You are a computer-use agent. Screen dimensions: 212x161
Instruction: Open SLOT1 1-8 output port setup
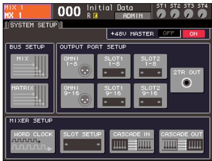click(114, 66)
